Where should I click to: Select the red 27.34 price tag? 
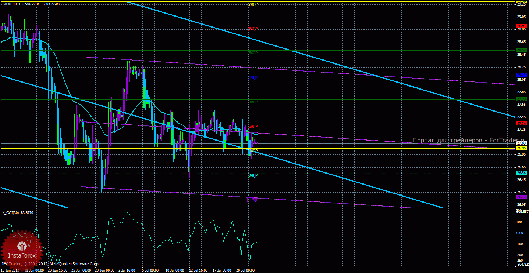522,124
